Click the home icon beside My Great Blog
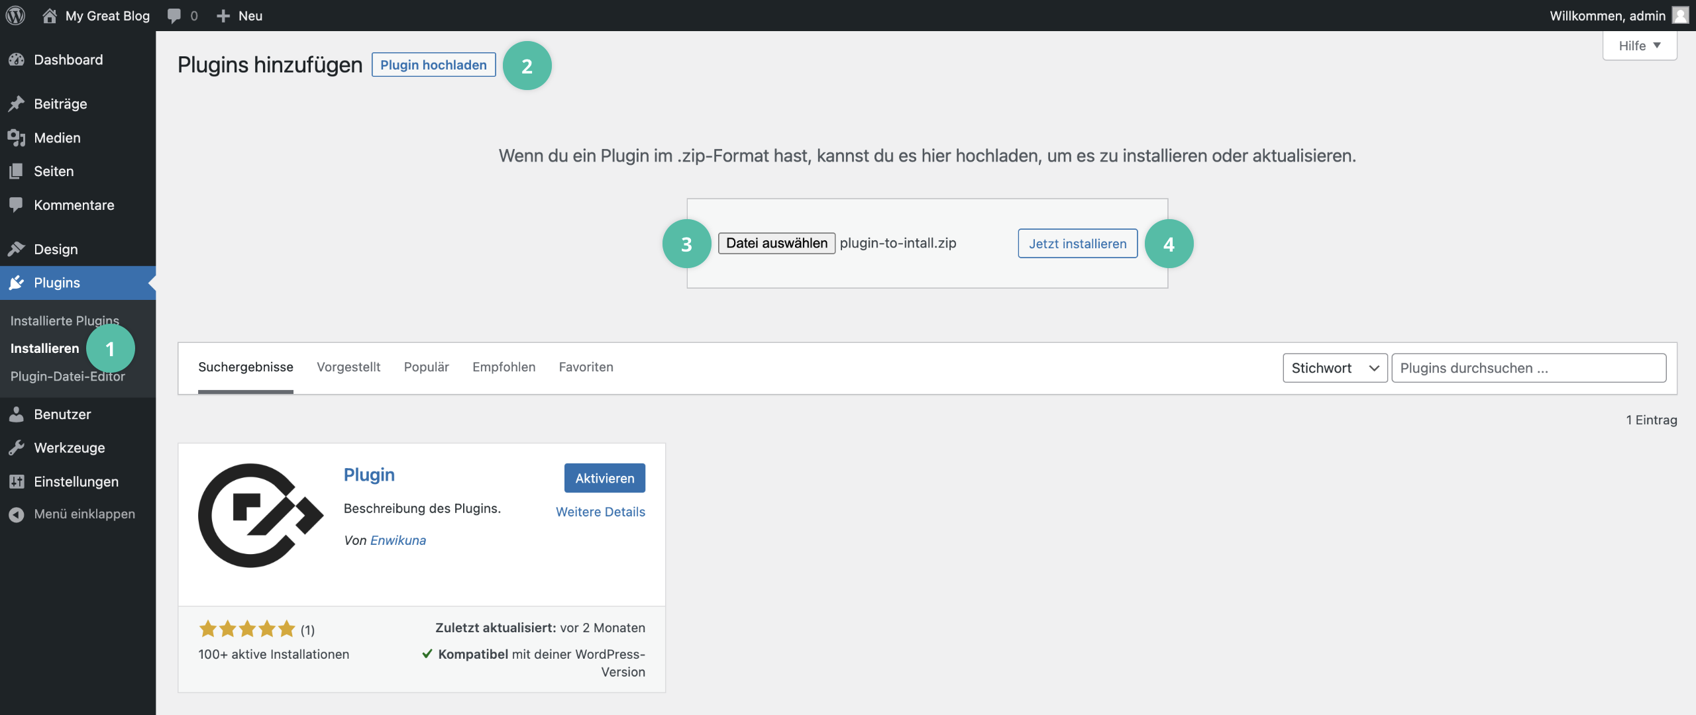Viewport: 1696px width, 715px height. click(x=49, y=15)
